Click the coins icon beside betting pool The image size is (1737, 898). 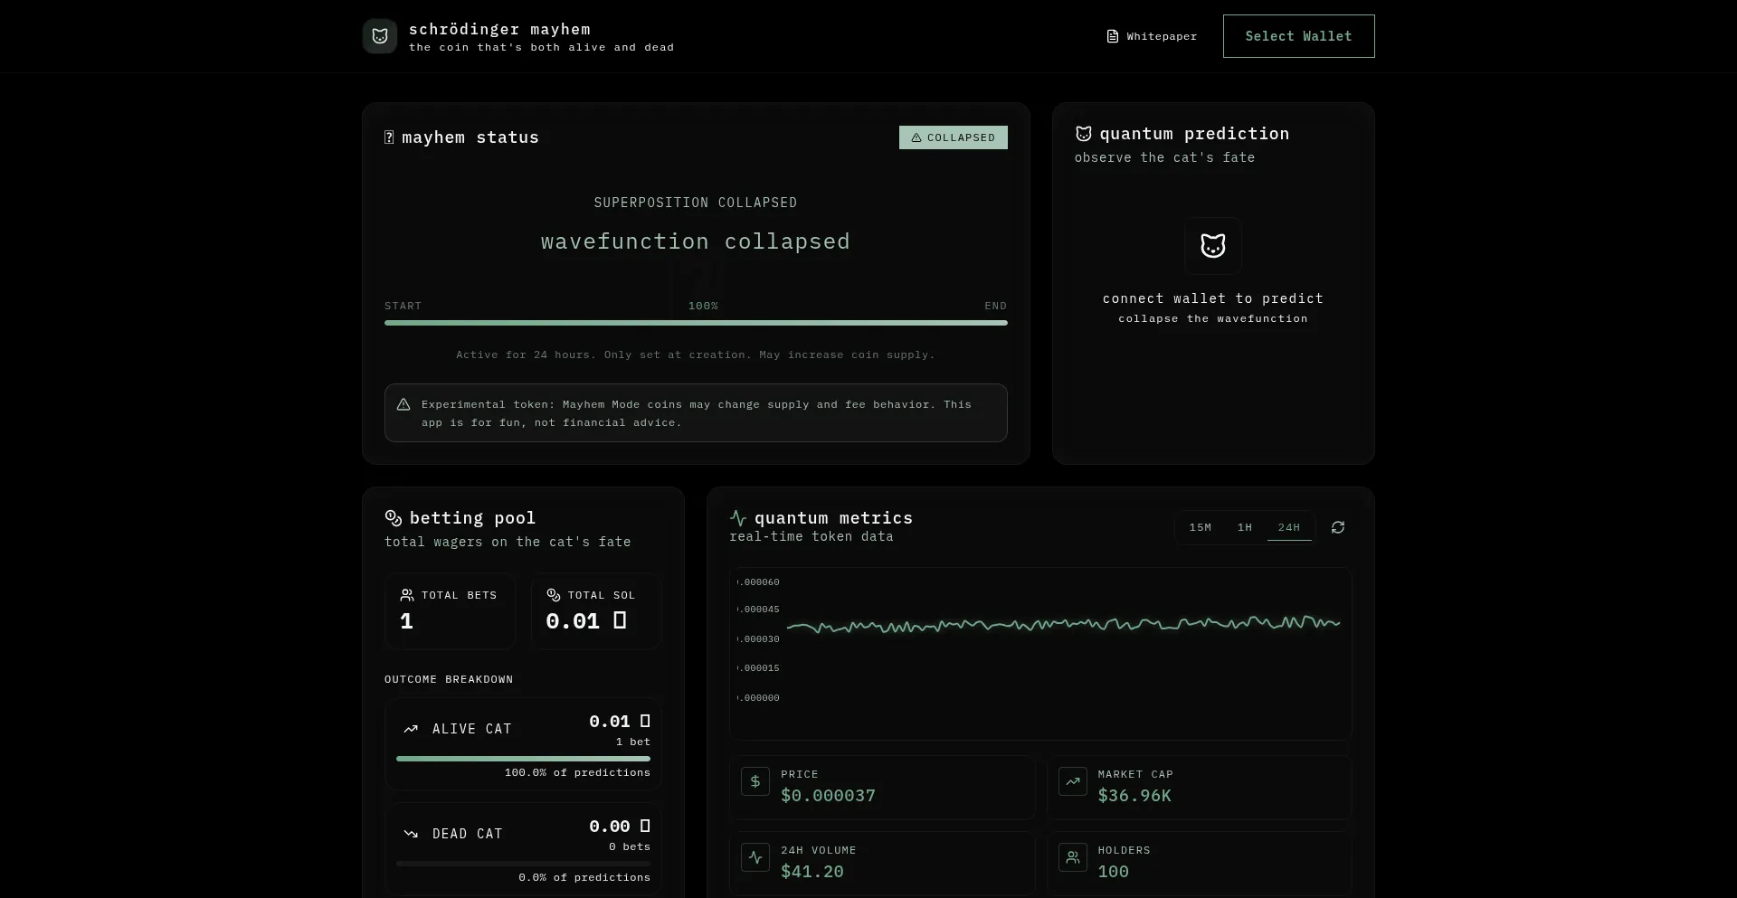tap(394, 518)
